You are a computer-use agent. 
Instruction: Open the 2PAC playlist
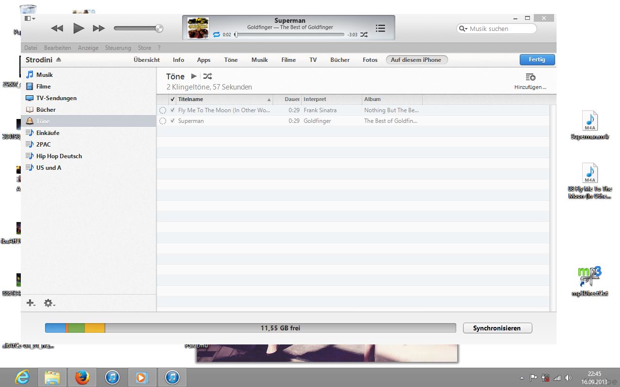click(x=89, y=145)
